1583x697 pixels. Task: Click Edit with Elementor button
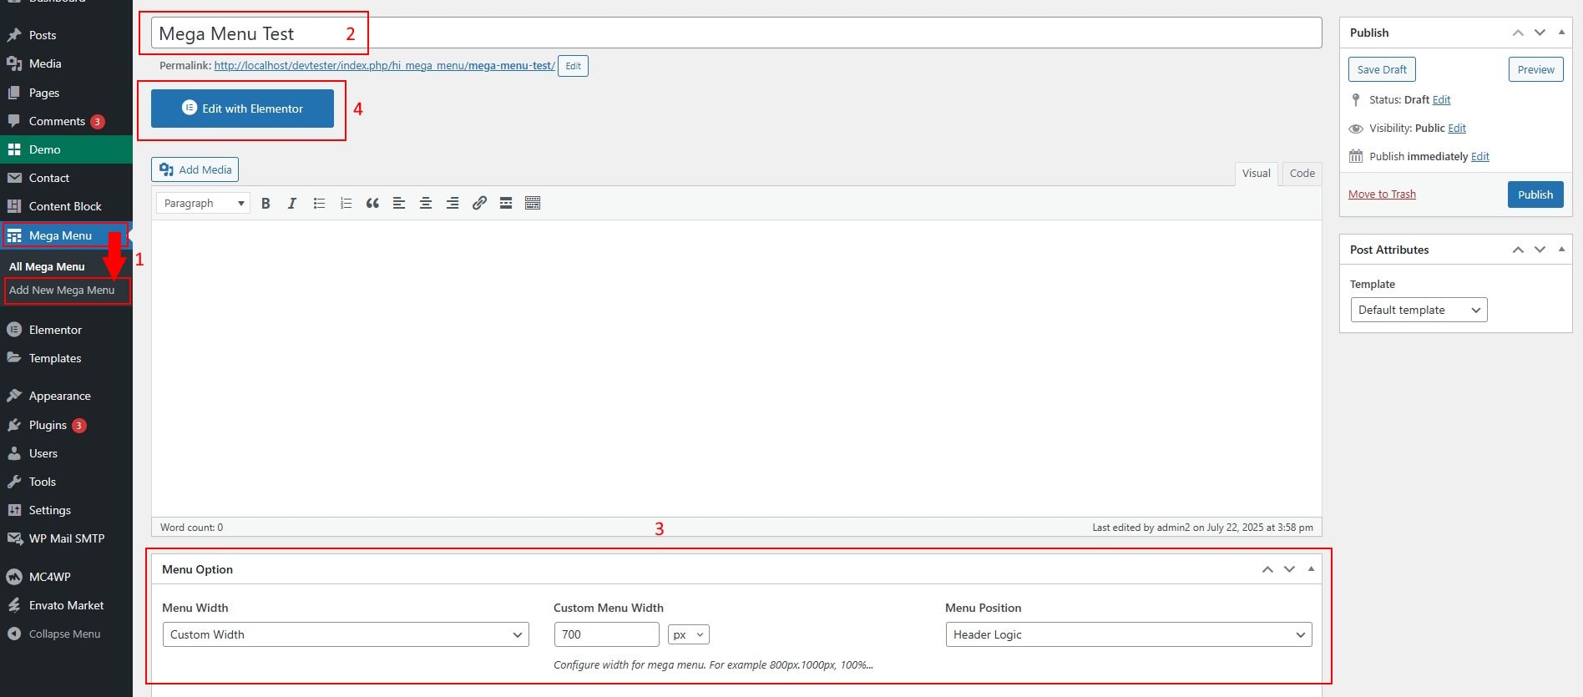[242, 109]
